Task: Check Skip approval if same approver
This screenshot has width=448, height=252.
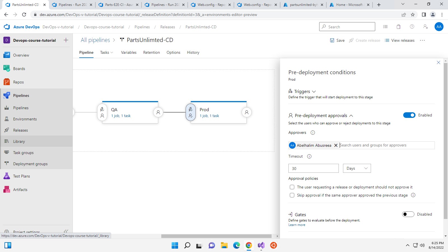Action: pos(292,195)
